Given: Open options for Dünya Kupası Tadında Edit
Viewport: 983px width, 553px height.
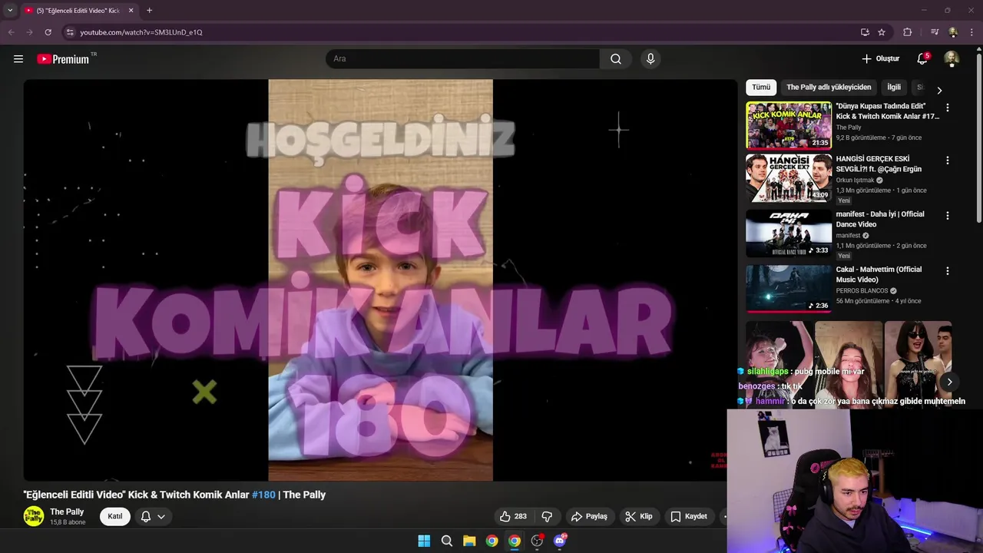Looking at the screenshot, I should point(947,108).
